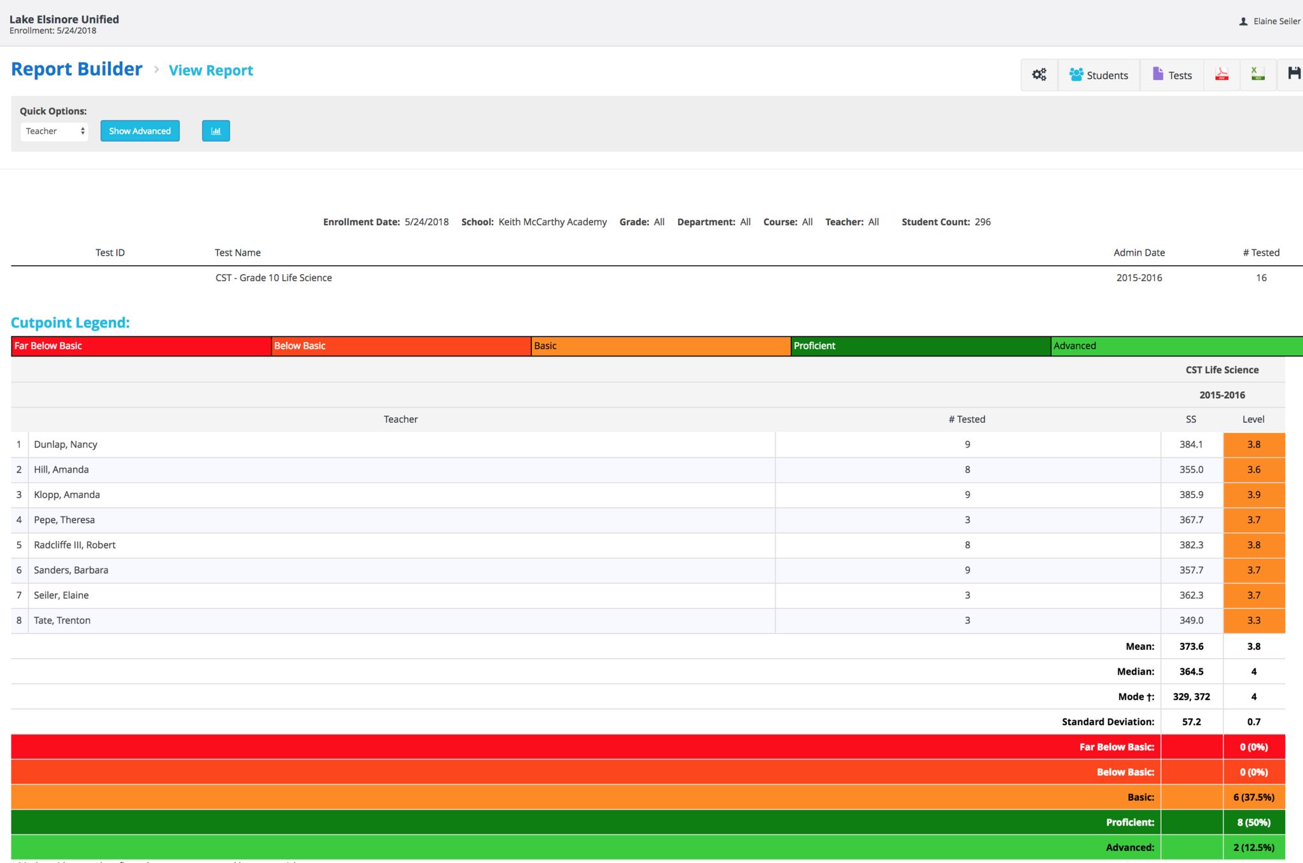The height and width of the screenshot is (863, 1303).
Task: Open the Tests toolbar button
Action: [1172, 75]
